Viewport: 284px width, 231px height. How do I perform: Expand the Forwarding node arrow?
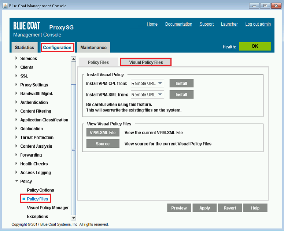pyautogui.click(x=16, y=155)
